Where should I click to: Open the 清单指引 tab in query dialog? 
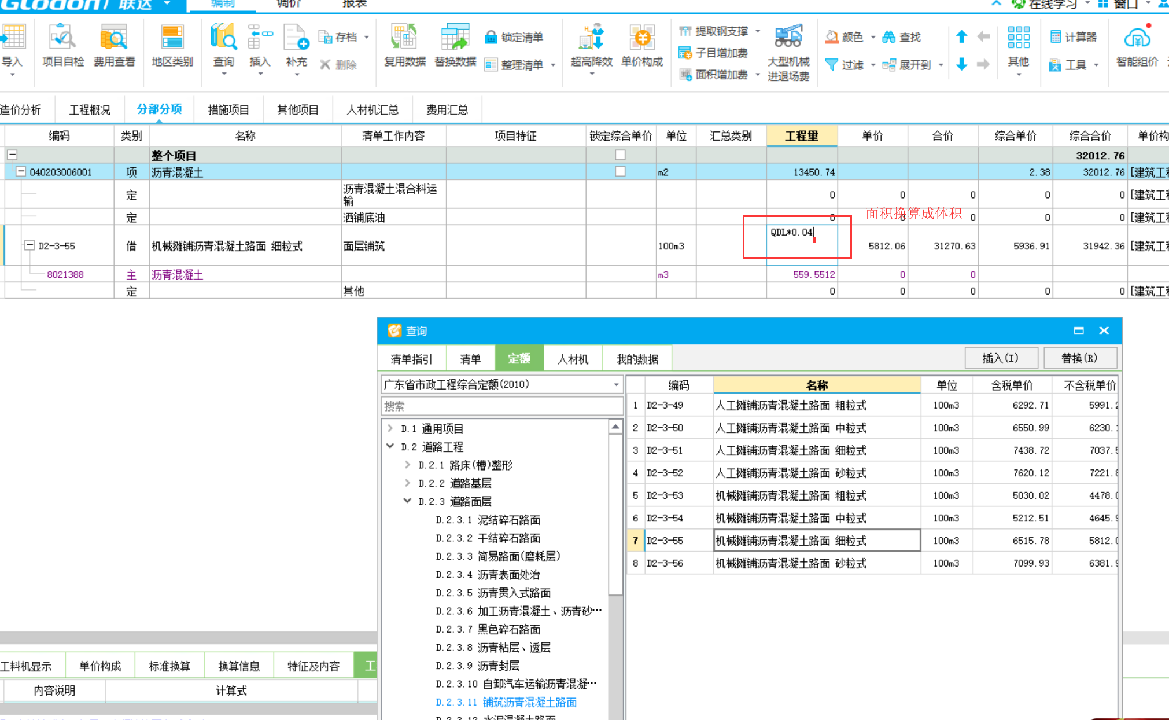[x=411, y=359]
